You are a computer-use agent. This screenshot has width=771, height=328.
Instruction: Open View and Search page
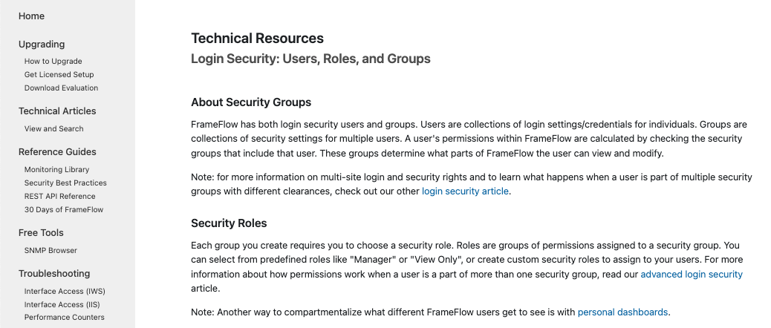tap(54, 128)
